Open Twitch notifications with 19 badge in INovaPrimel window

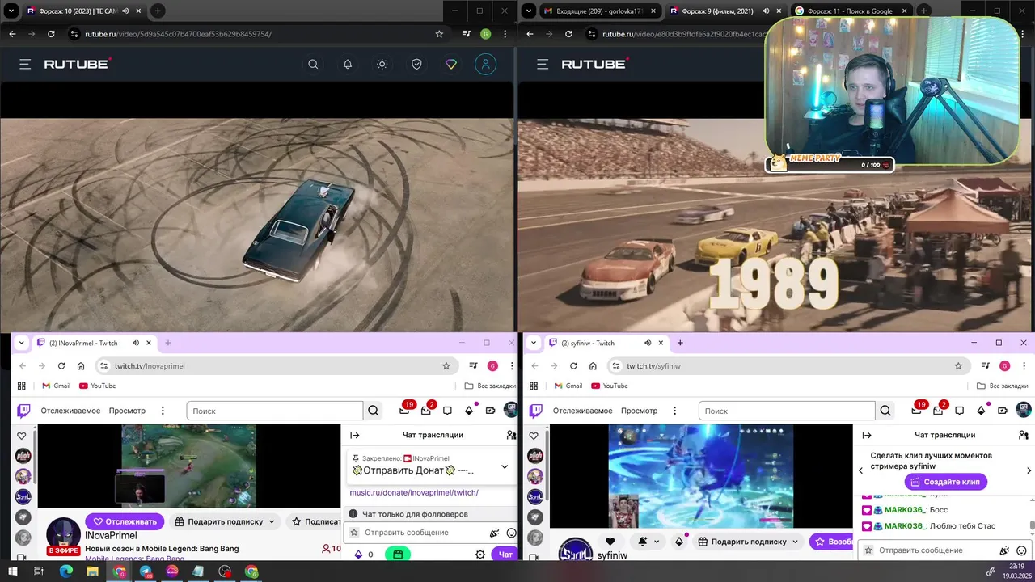(x=405, y=410)
